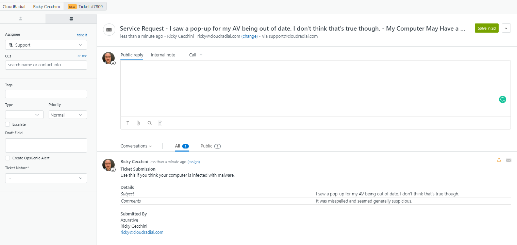
Task: Check the Create OpsGenie Alert box
Action: tap(7, 158)
